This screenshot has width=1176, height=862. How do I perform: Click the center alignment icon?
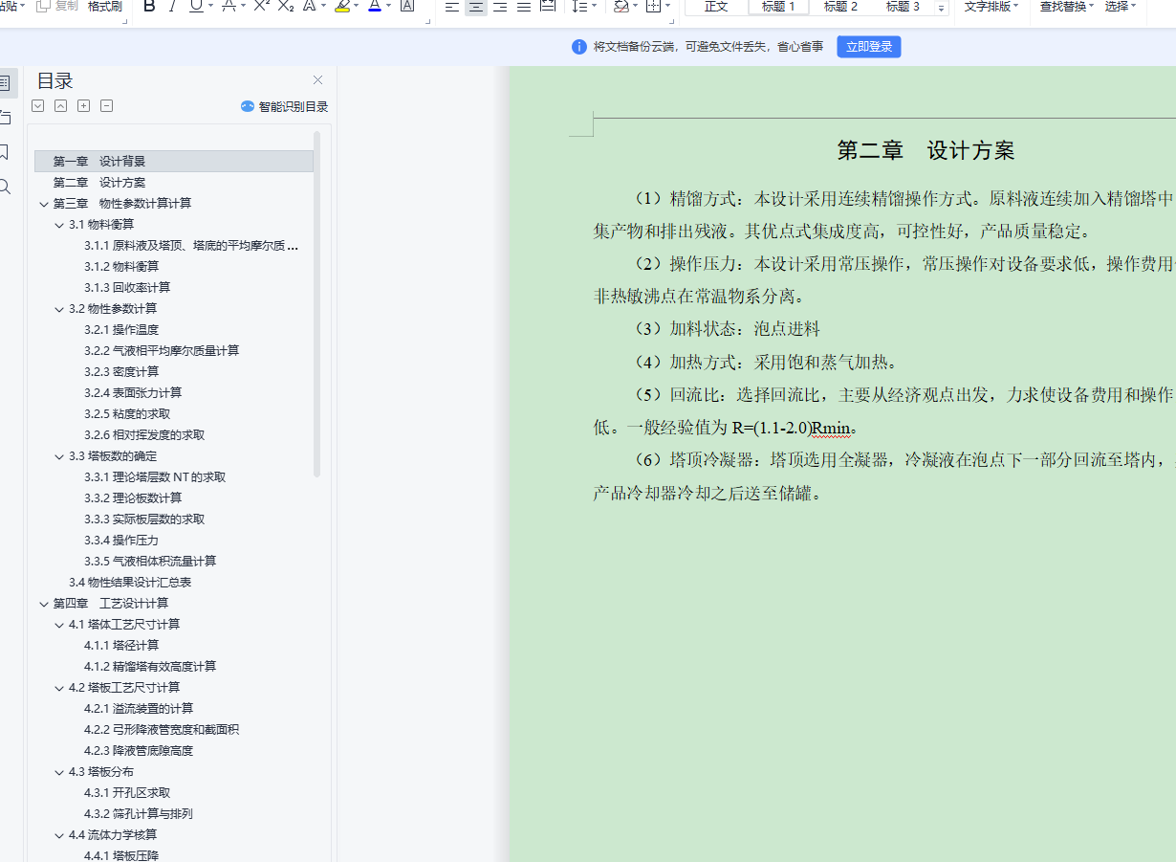pyautogui.click(x=476, y=9)
